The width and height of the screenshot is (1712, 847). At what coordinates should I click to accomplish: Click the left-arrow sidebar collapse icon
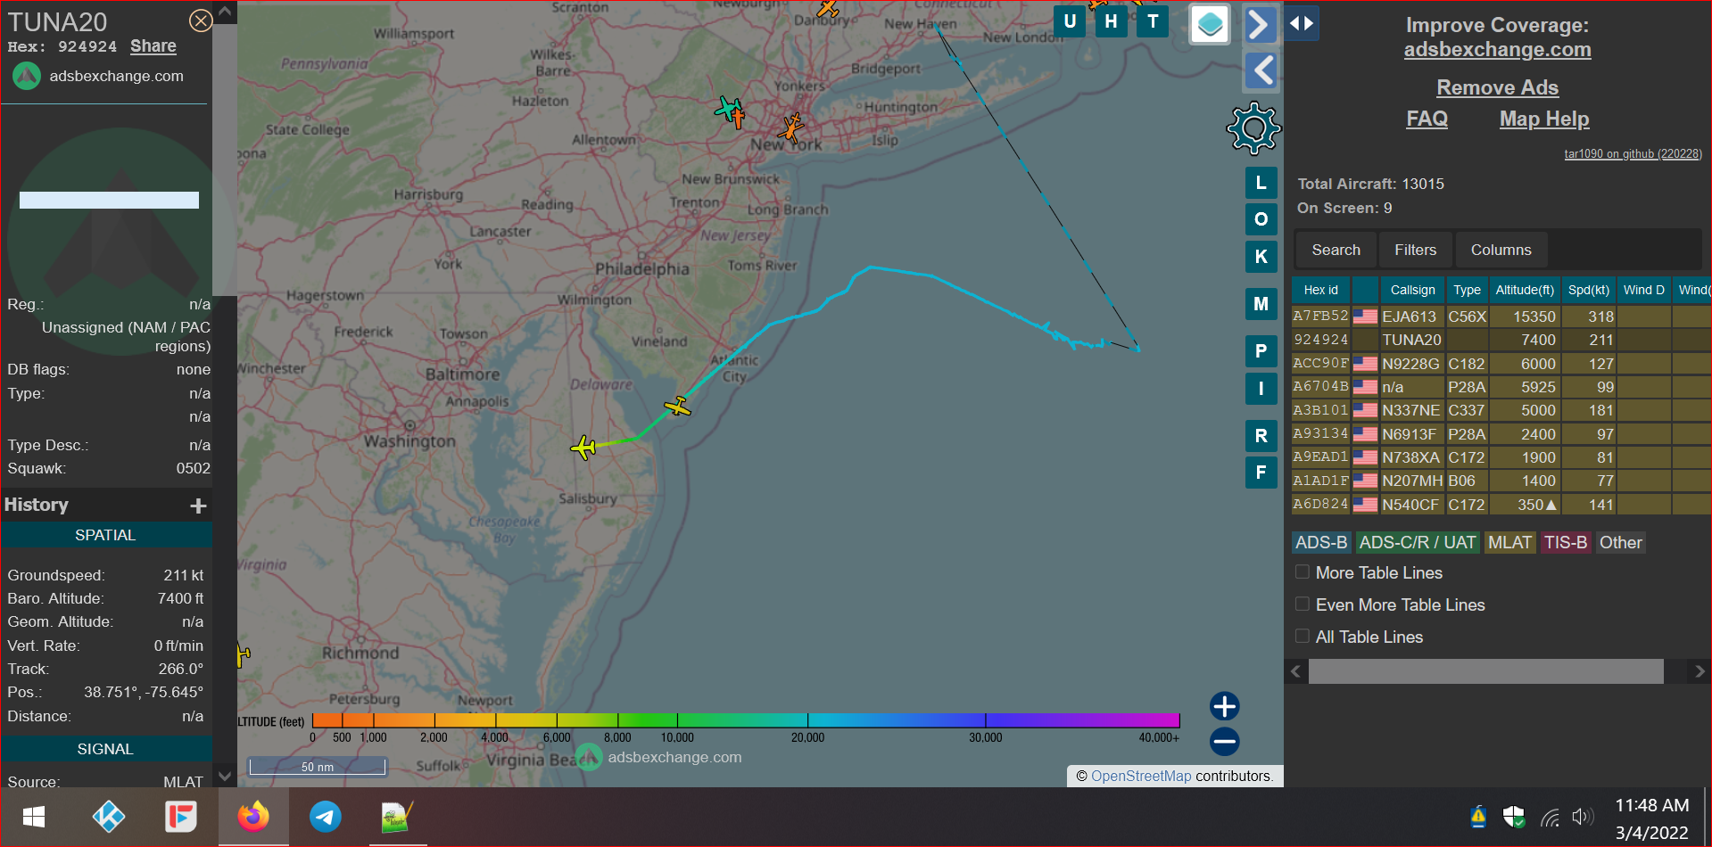point(1261,70)
